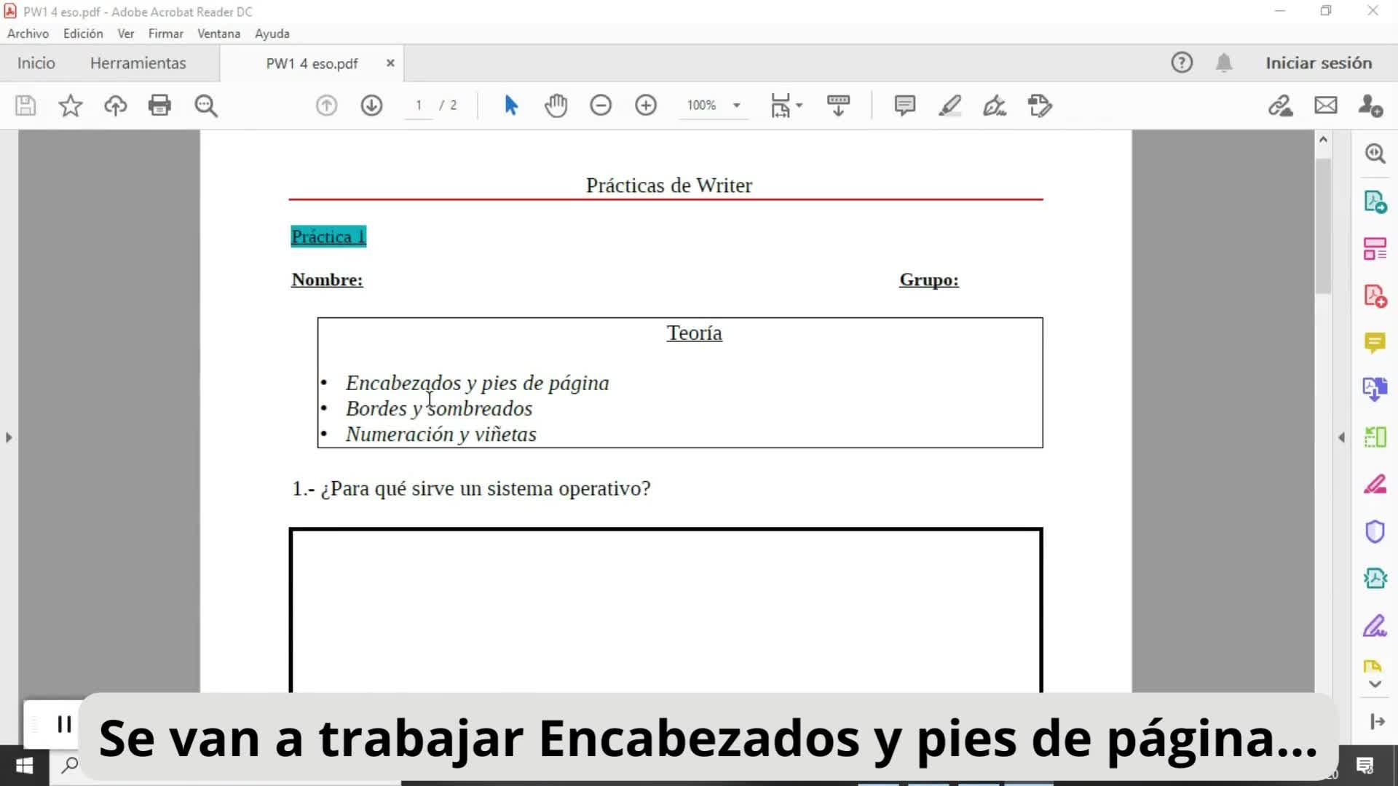Add file to starred bookmarks
Screen dimensions: 1398x786
[x=71, y=106]
